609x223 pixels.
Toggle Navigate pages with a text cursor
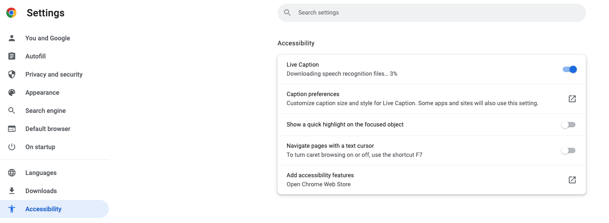[x=568, y=150]
